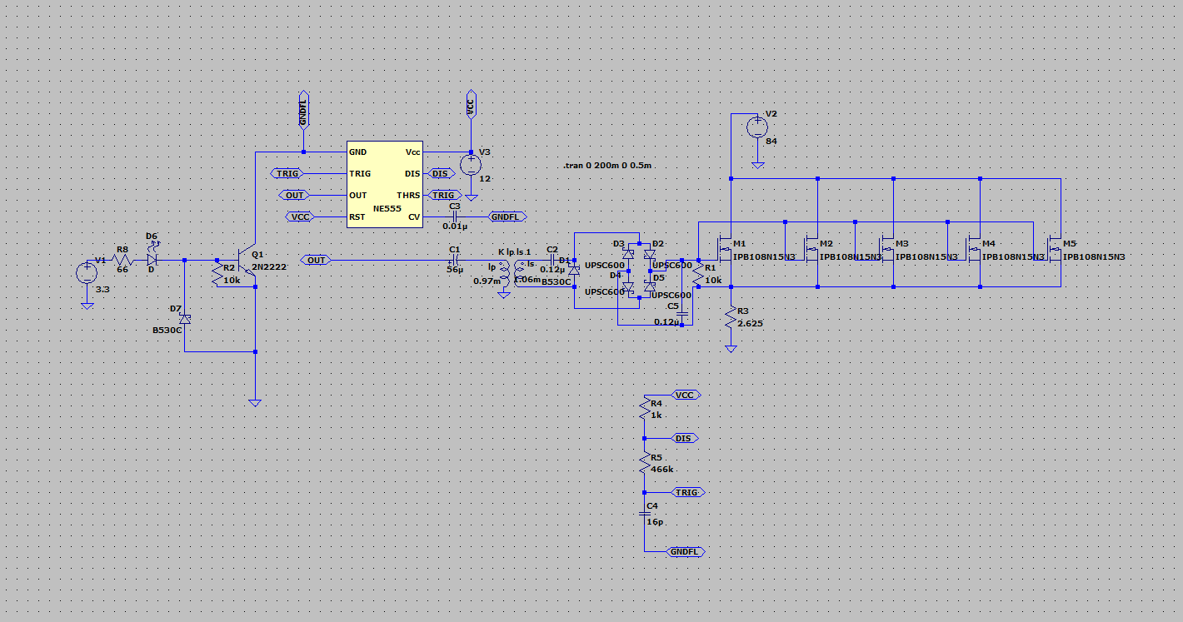Select VCC flag at NE555 RST pin
Viewport: 1183px width, 622px height.
pos(299,216)
